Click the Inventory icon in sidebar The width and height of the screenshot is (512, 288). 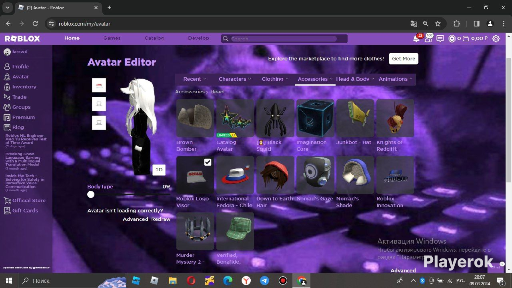point(7,87)
